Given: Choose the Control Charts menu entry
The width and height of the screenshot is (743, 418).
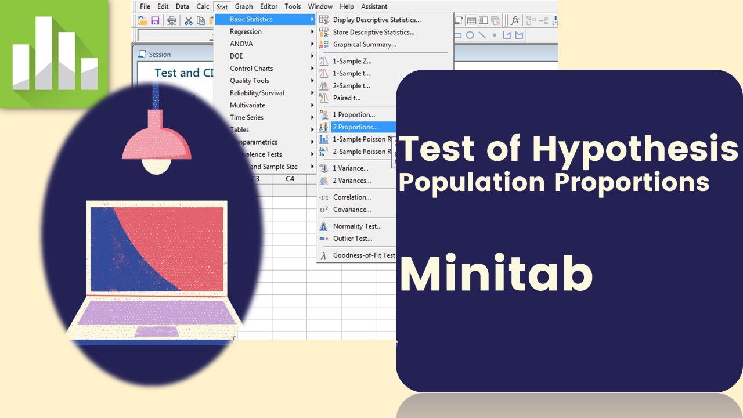Looking at the screenshot, I should tap(265, 68).
